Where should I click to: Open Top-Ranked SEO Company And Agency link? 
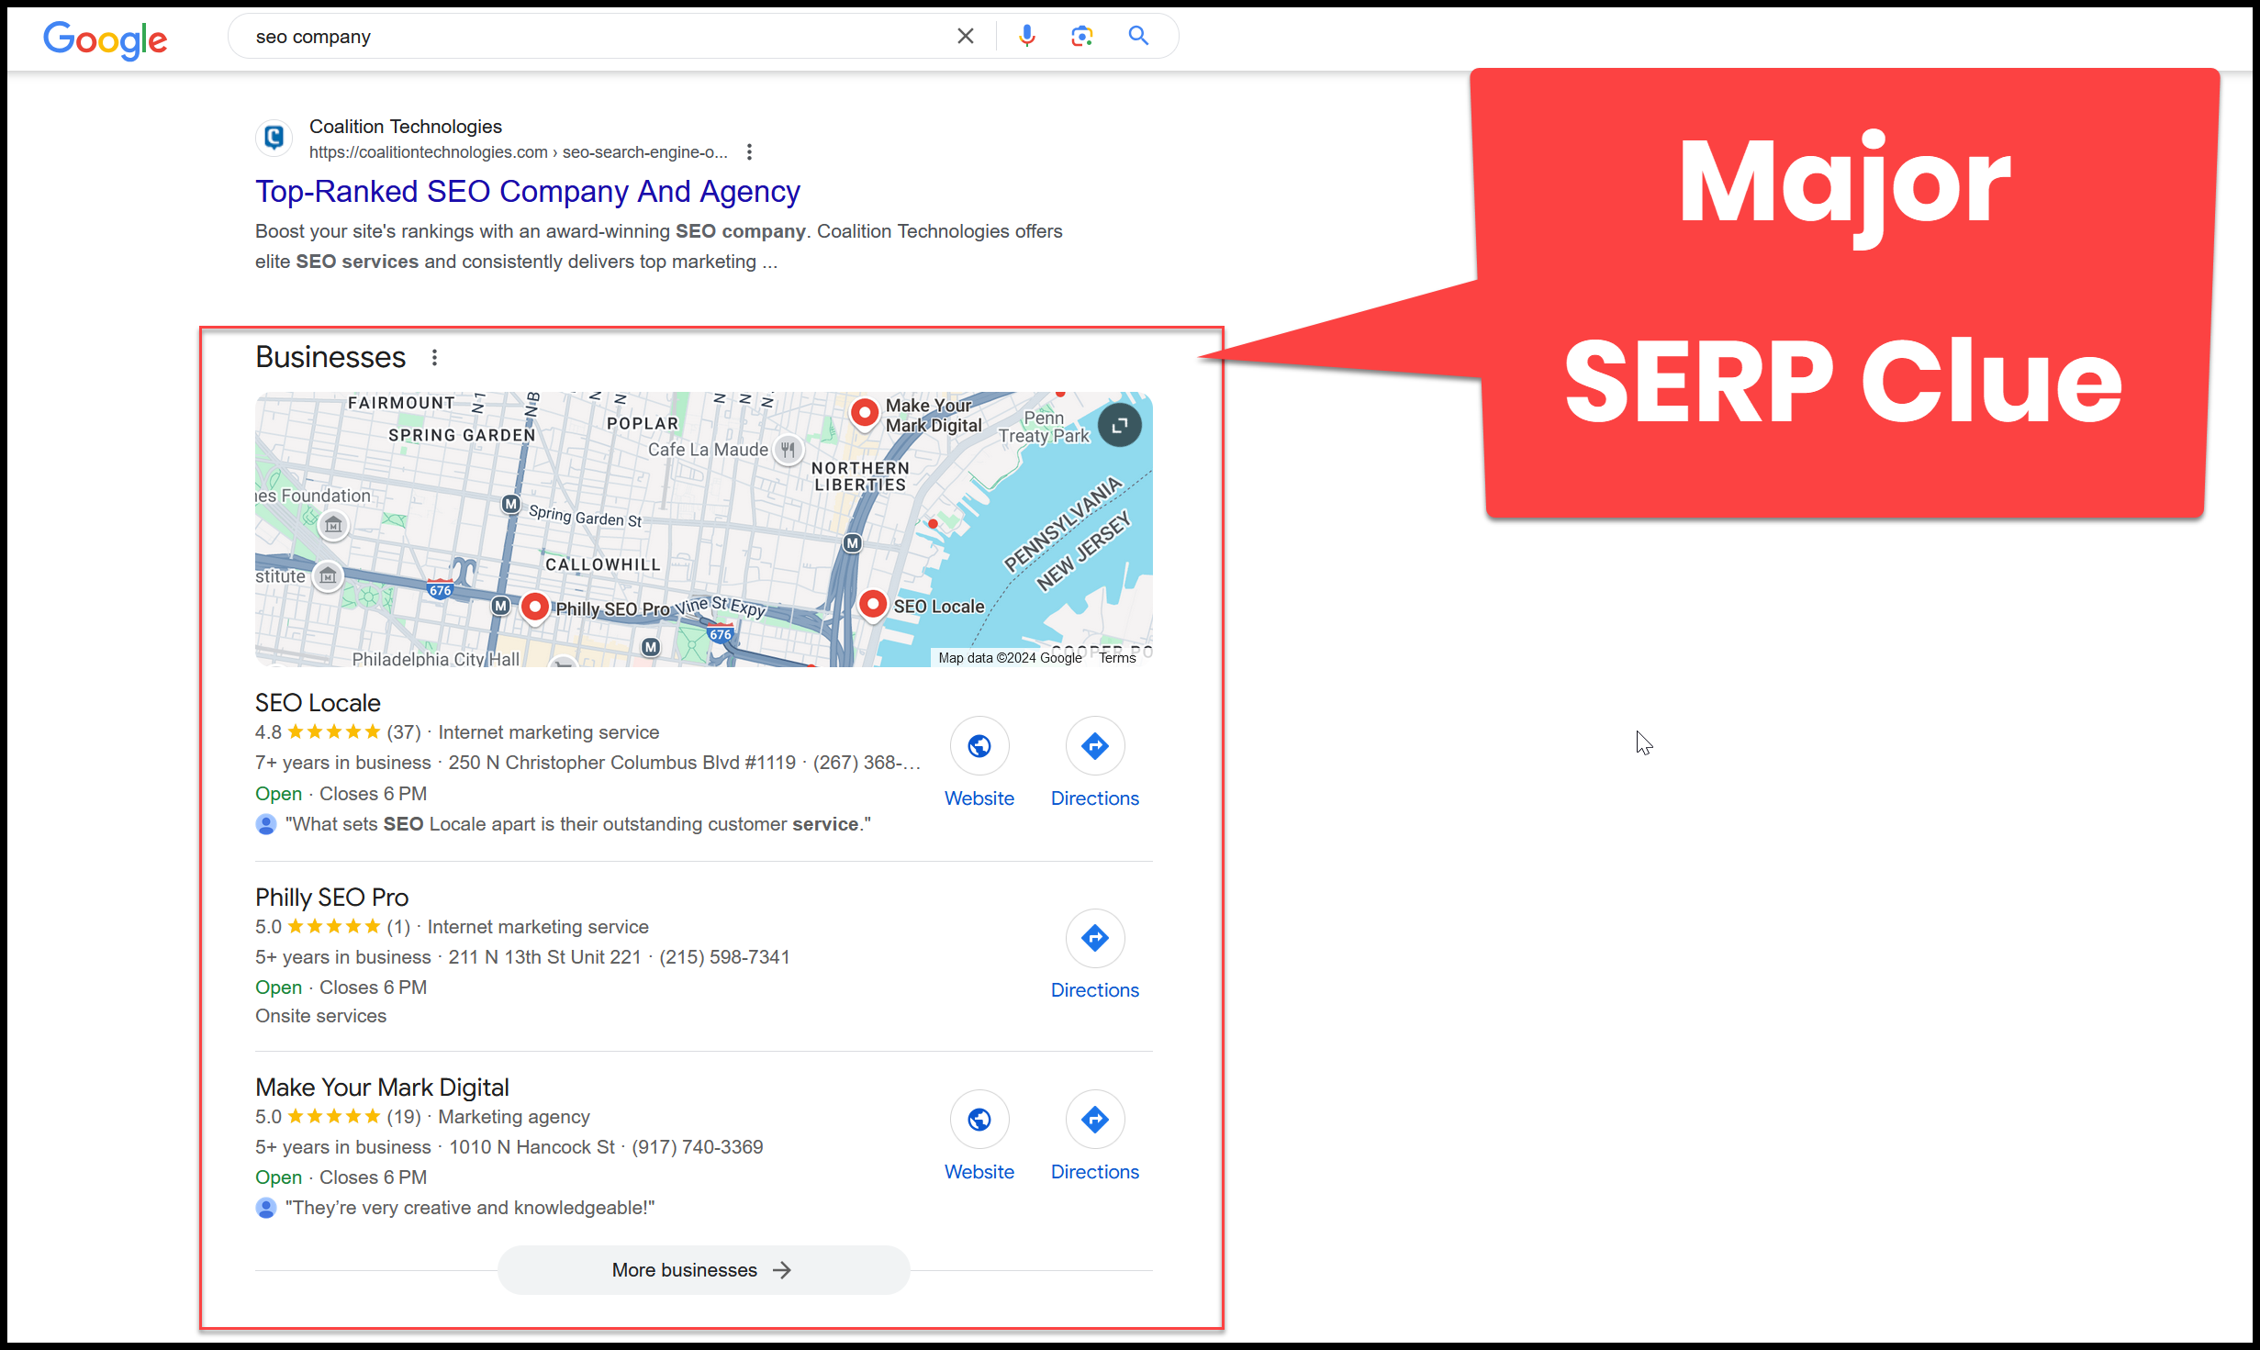tap(527, 191)
